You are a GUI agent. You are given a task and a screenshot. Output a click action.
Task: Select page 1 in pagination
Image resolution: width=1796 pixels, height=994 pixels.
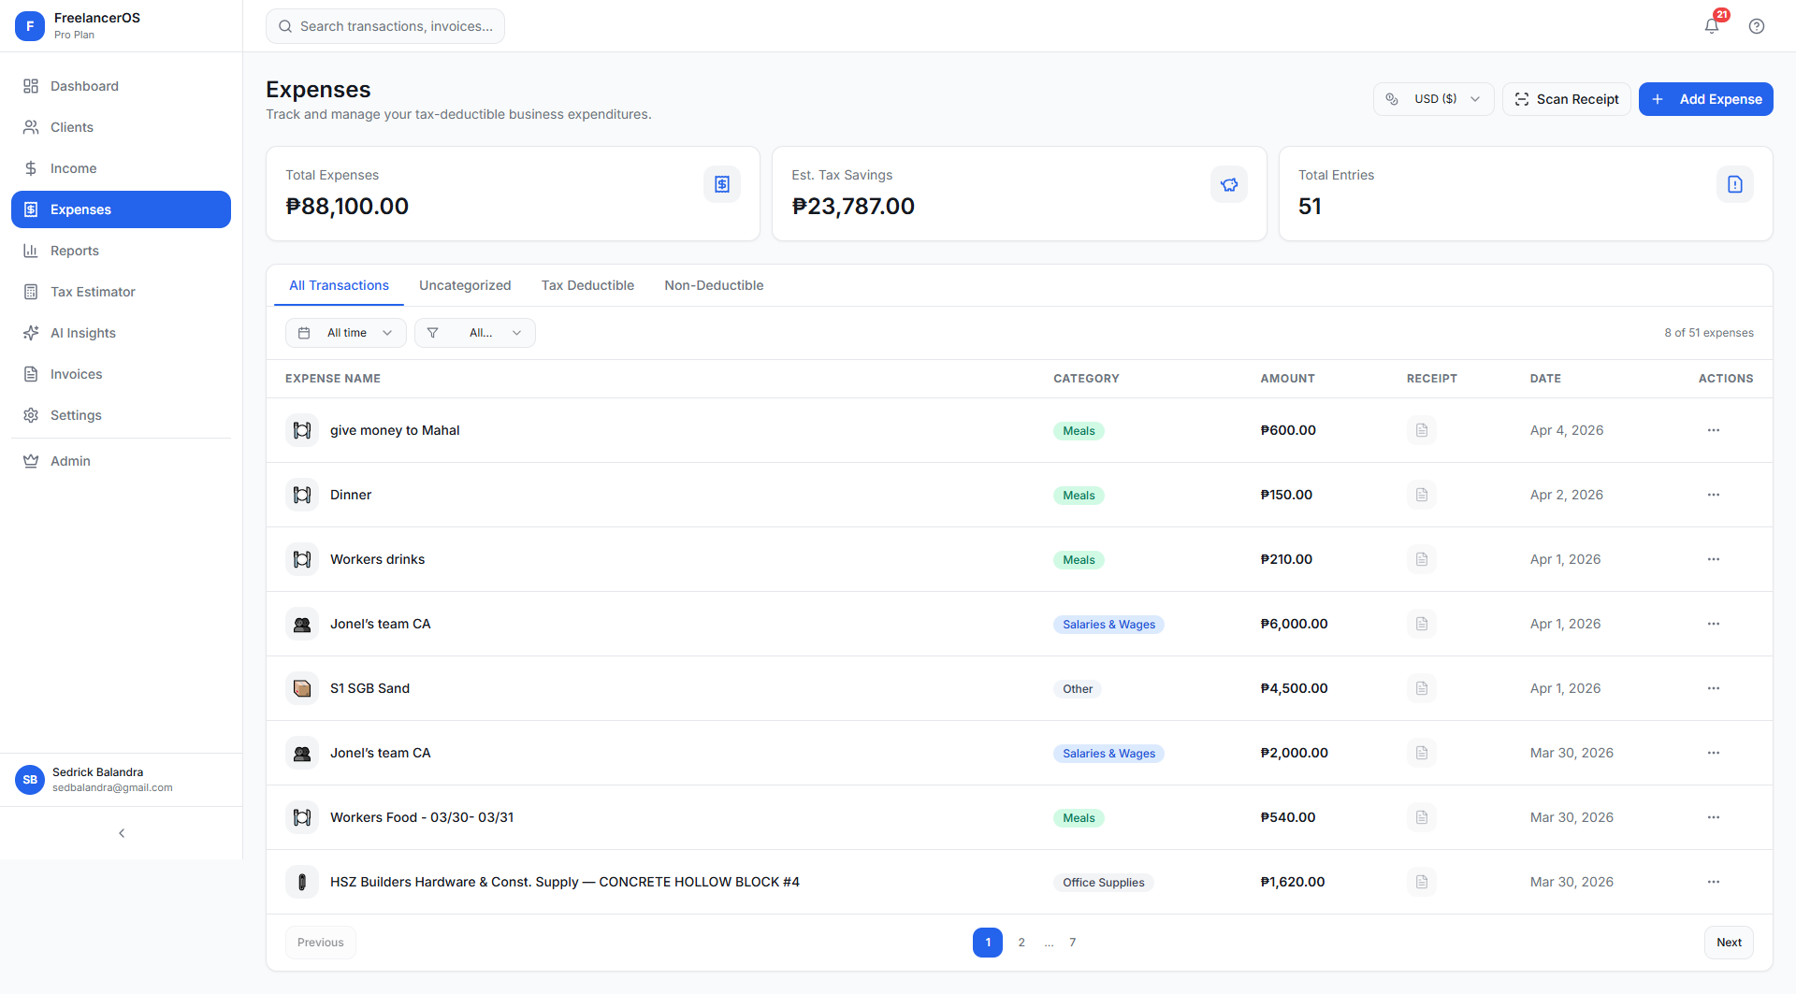tap(988, 943)
